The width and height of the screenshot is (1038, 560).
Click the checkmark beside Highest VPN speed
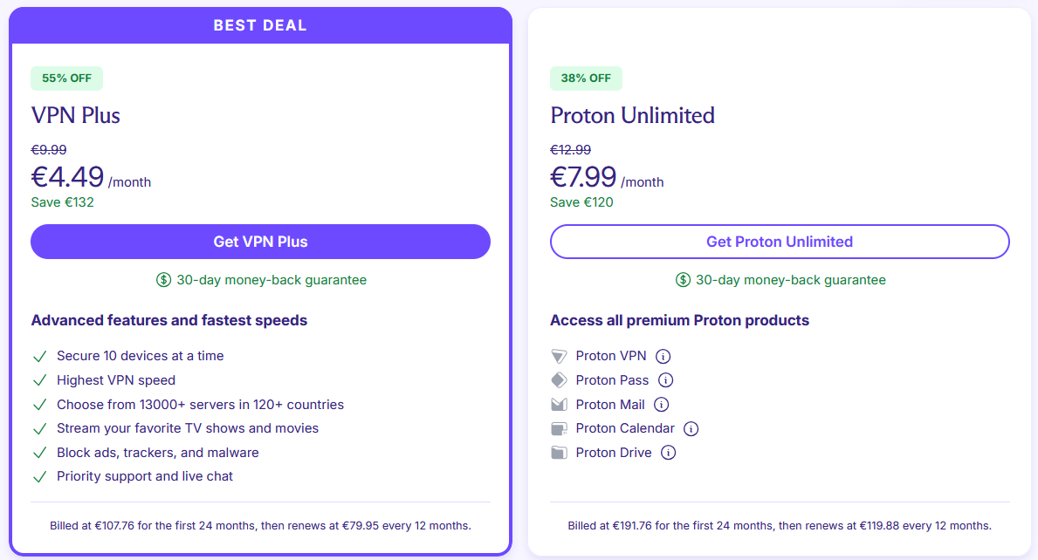point(39,381)
